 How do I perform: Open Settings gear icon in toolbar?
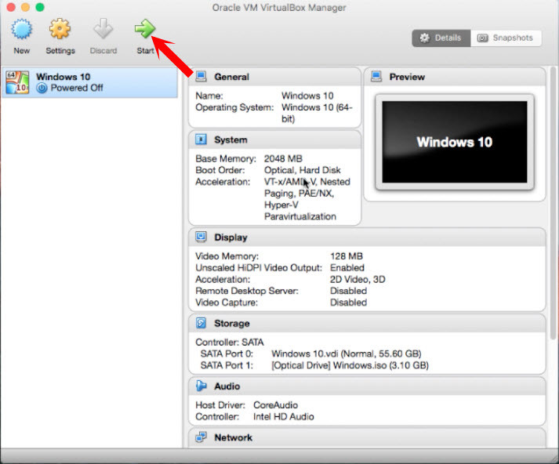tap(60, 29)
